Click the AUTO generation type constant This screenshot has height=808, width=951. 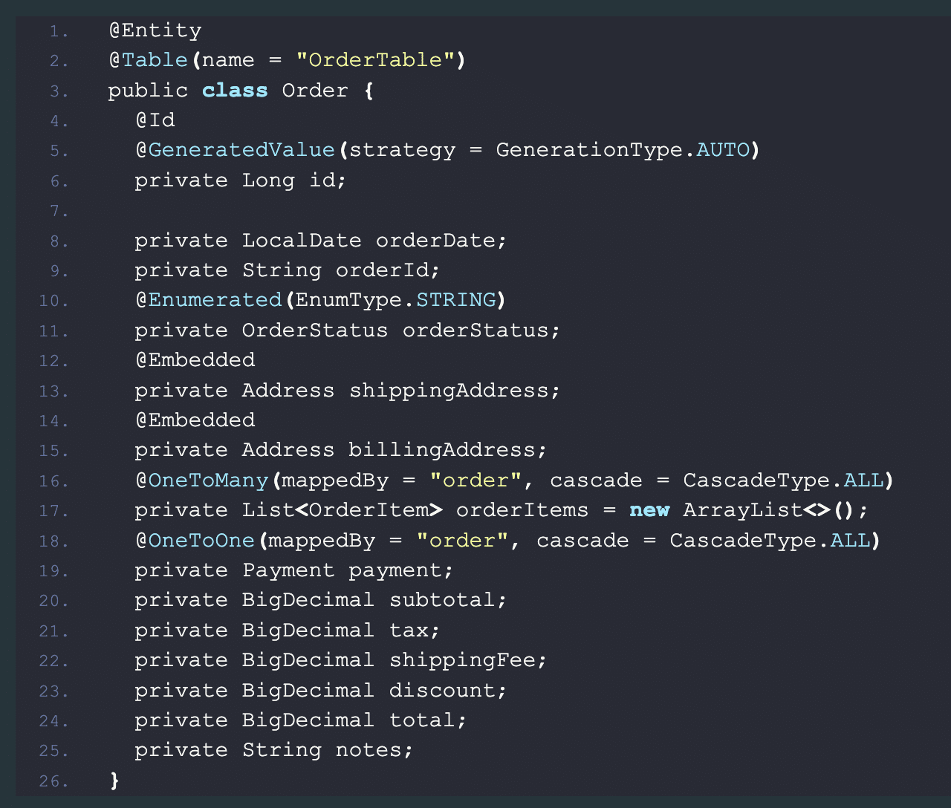(723, 150)
